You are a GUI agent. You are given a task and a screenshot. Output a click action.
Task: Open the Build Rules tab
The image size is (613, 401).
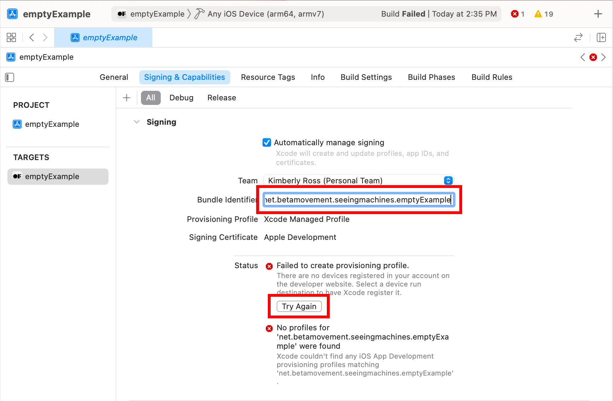(x=492, y=77)
